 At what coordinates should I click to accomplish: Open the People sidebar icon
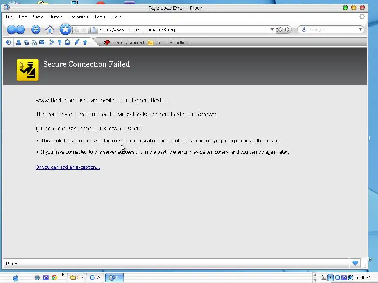coord(18,42)
